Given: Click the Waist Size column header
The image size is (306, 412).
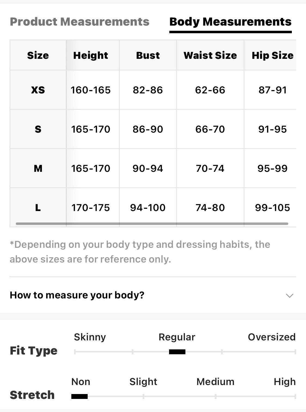Looking at the screenshot, I should pyautogui.click(x=210, y=55).
